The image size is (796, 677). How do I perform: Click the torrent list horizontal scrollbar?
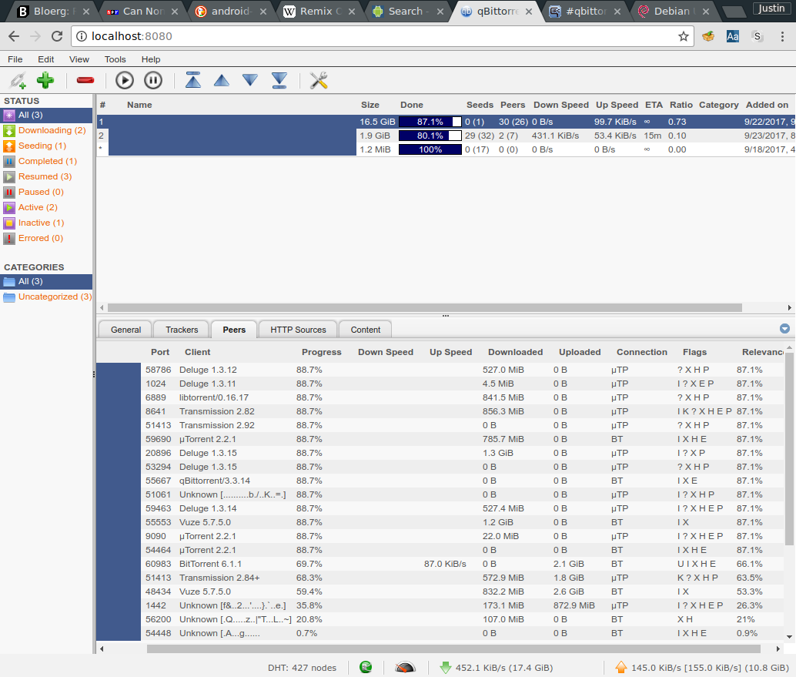pyautogui.click(x=425, y=308)
